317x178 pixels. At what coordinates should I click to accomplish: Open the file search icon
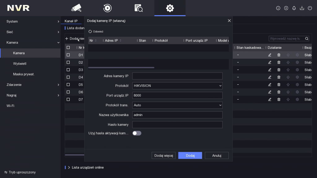click(x=138, y=8)
